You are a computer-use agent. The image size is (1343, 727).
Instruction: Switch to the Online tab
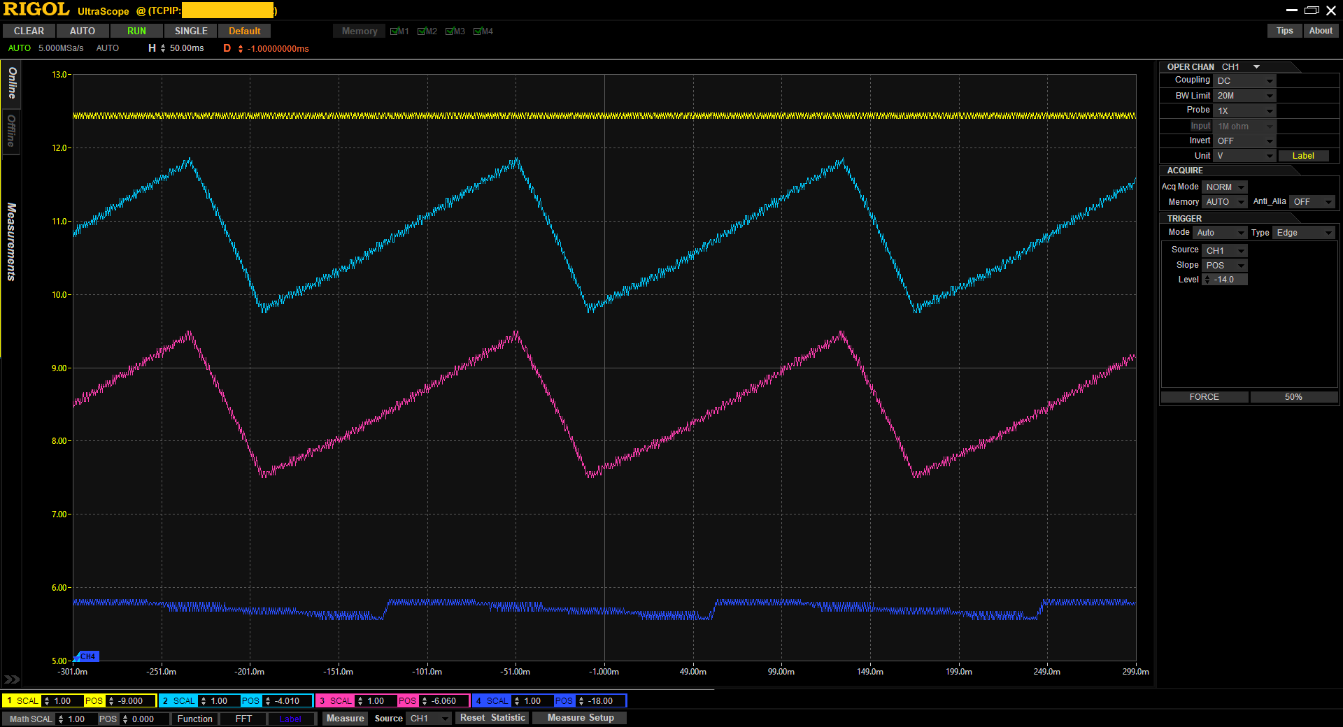click(x=12, y=83)
